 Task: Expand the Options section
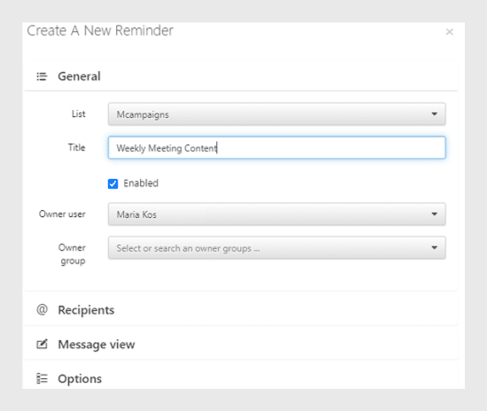[x=241, y=377]
